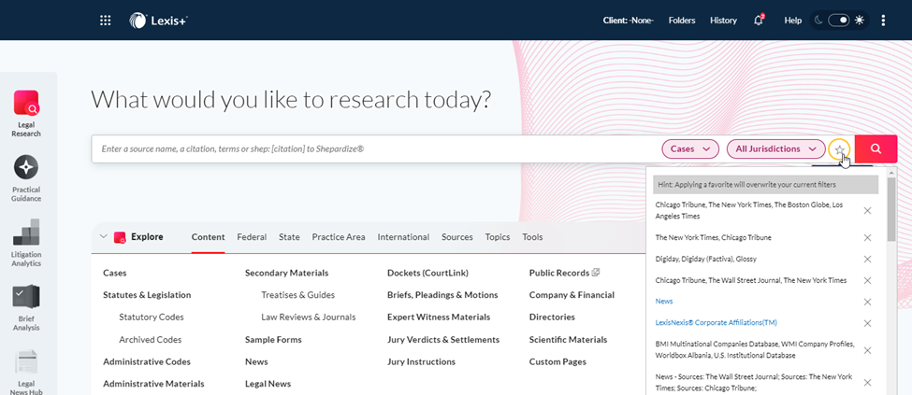Viewport: 912px width, 395px height.
Task: Open the Client: -None- selector
Action: point(629,21)
